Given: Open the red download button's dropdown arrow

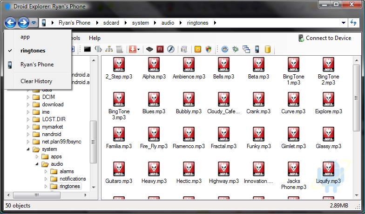Looking at the screenshot, I should point(139,49).
